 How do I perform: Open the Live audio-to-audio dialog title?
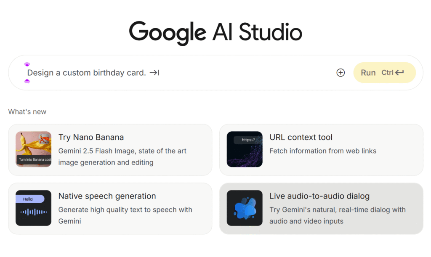click(x=319, y=196)
